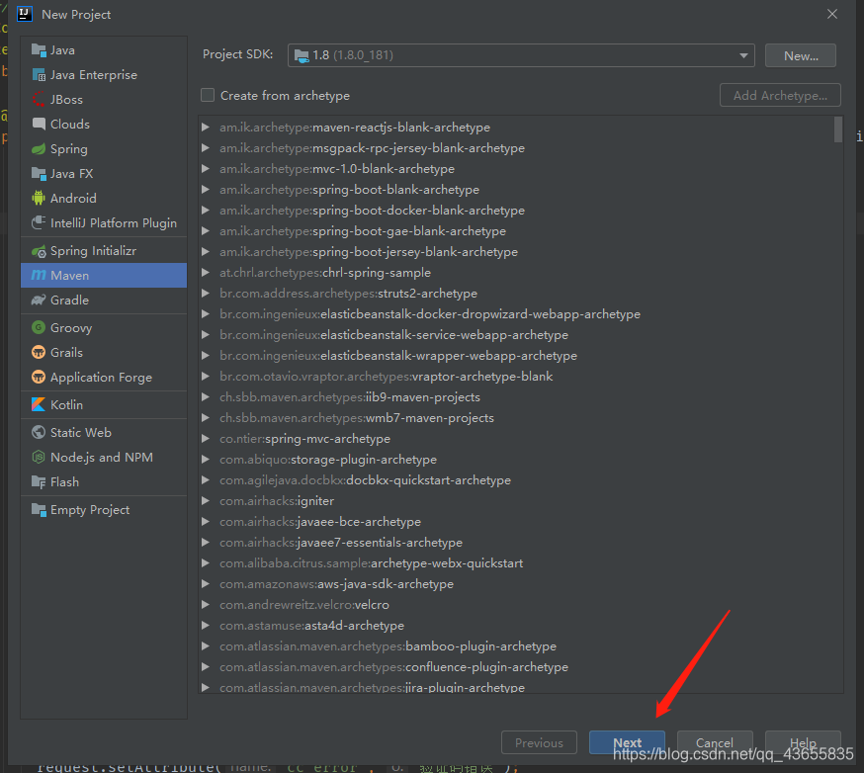This screenshot has width=864, height=773.
Task: Open the Help button
Action: click(x=803, y=742)
